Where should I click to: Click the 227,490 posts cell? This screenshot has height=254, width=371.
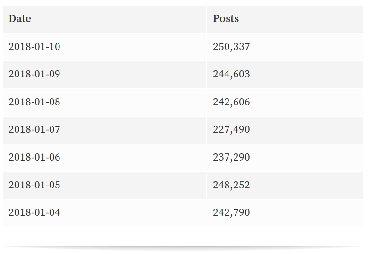click(231, 129)
